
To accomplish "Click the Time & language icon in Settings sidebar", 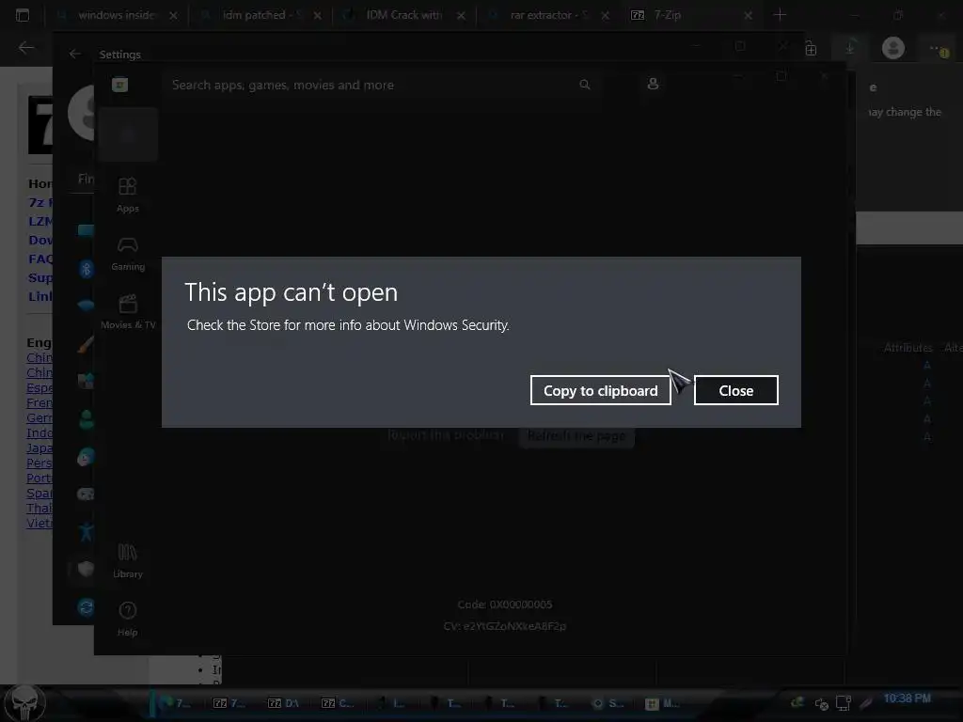I will tap(86, 457).
